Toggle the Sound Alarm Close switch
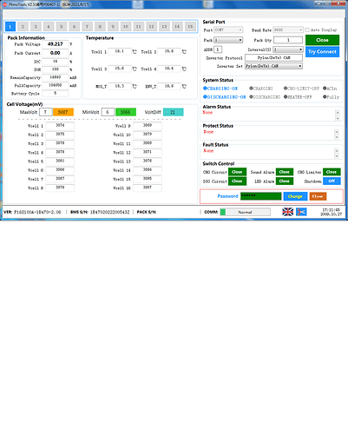The height and width of the screenshot is (434, 361). (285, 172)
